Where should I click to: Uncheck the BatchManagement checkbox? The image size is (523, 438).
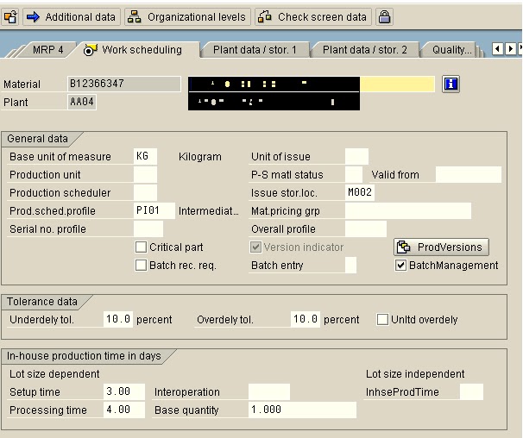coord(400,265)
